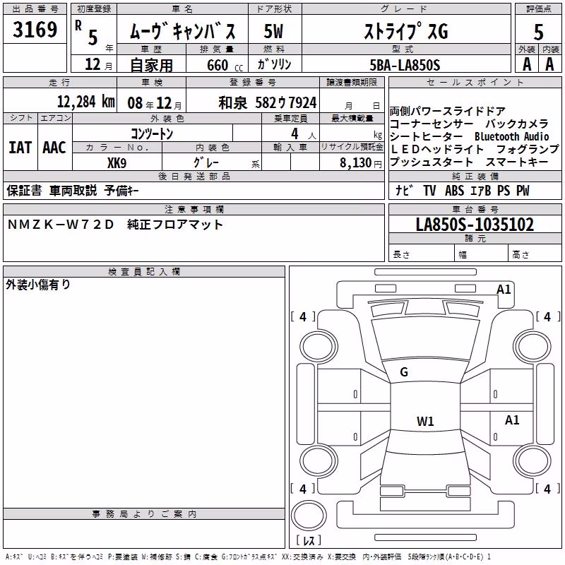Click the sales point シートヒーター

point(427,136)
